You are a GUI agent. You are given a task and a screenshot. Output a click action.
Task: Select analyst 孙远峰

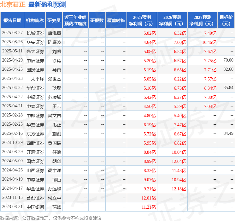55,189
